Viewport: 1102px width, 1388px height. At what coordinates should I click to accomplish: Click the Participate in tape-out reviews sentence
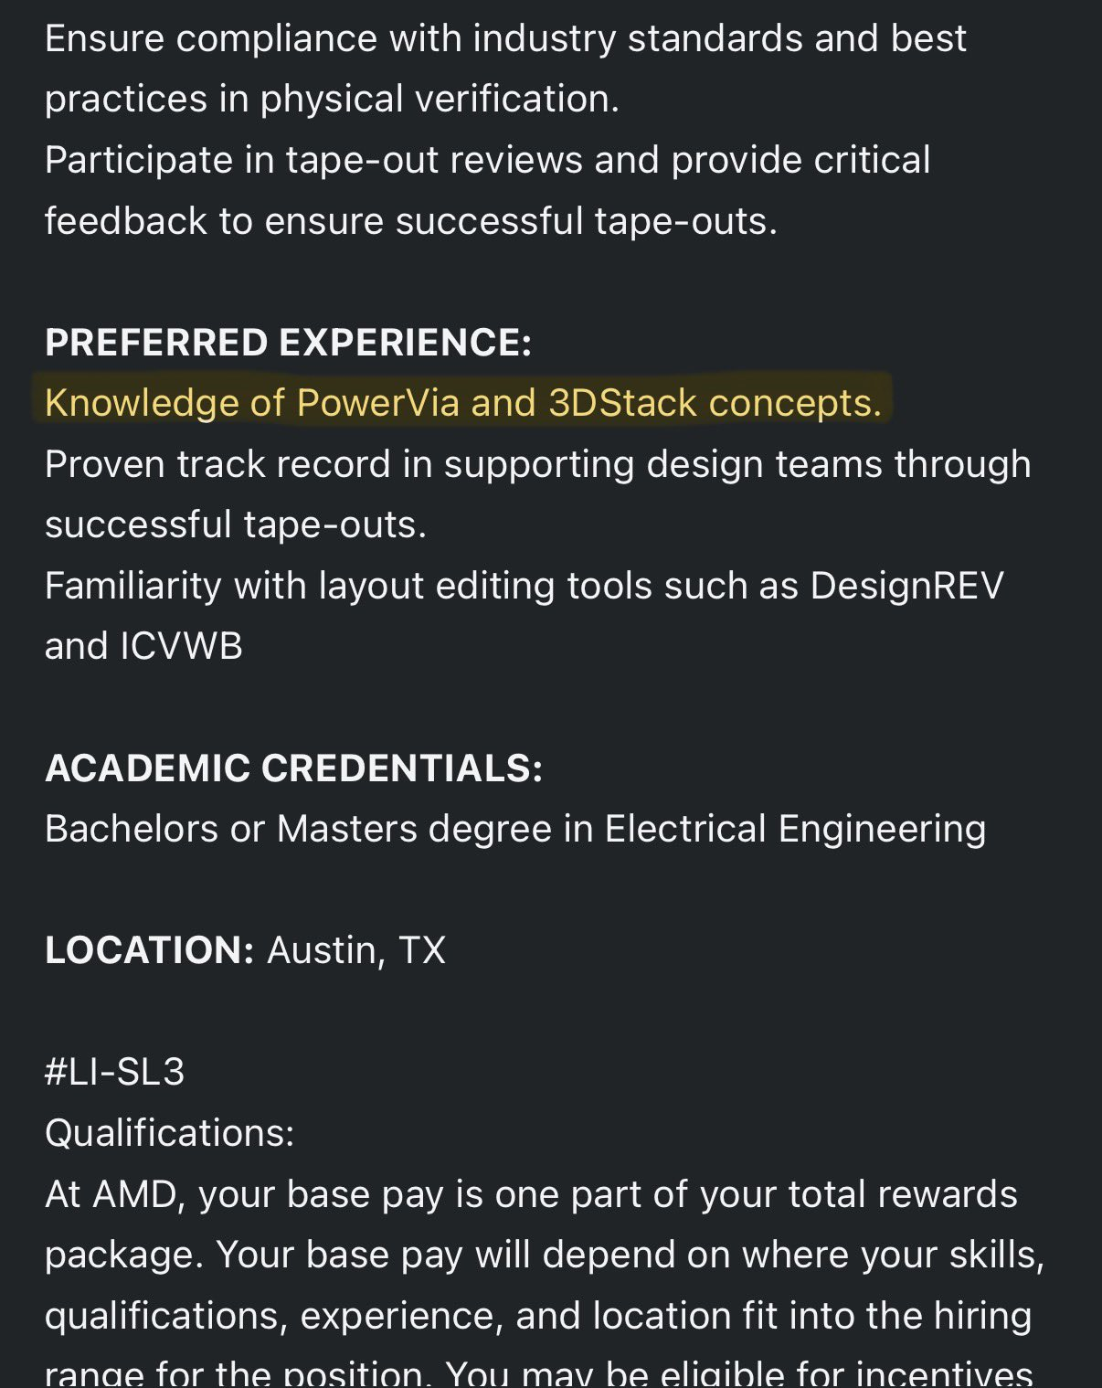pyautogui.click(x=487, y=161)
